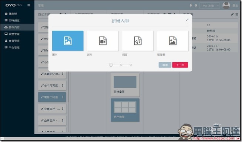This screenshot has width=242, height=142.
Task: Click reorder arrows on first 企業客戶 row
Action: tap(63, 109)
